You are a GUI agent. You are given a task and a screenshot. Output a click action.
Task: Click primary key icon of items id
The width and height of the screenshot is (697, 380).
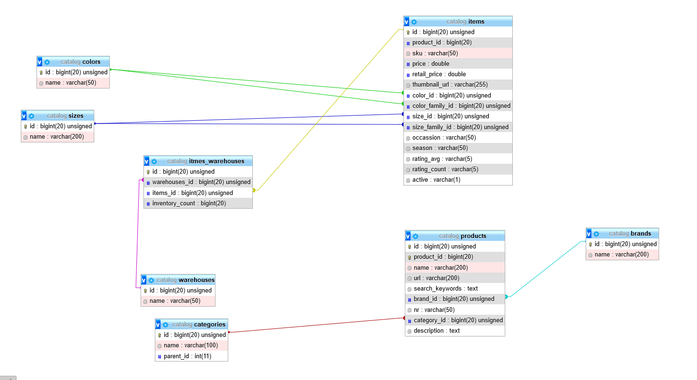point(408,33)
